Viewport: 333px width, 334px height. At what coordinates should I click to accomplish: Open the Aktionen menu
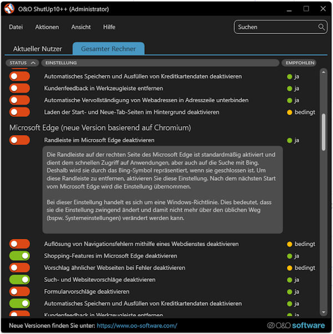pos(47,27)
